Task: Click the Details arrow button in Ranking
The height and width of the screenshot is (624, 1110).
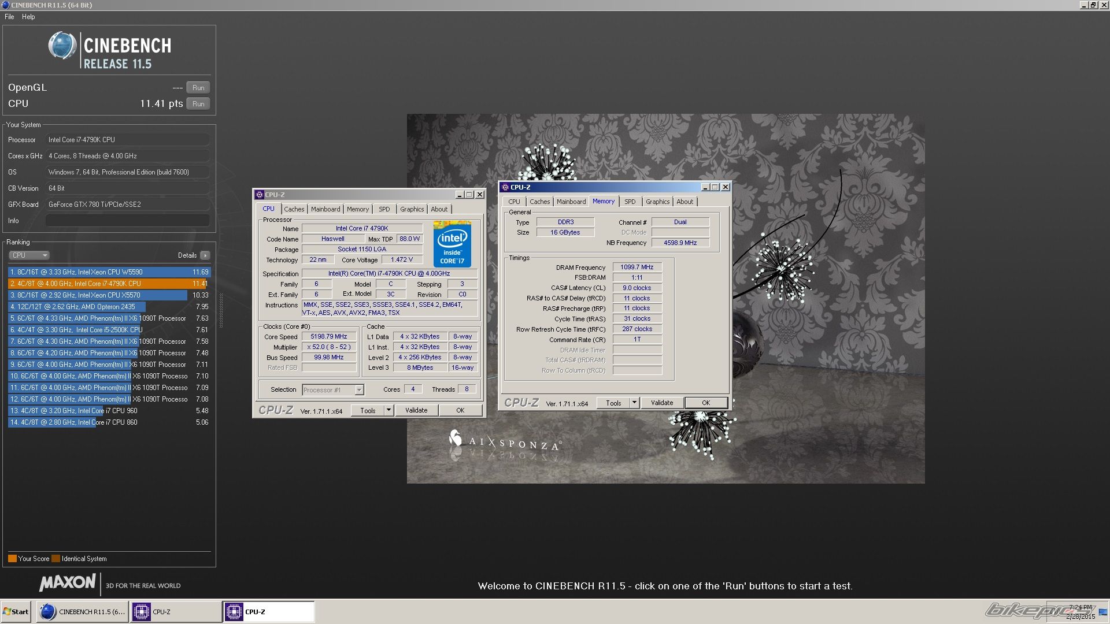Action: tap(205, 255)
